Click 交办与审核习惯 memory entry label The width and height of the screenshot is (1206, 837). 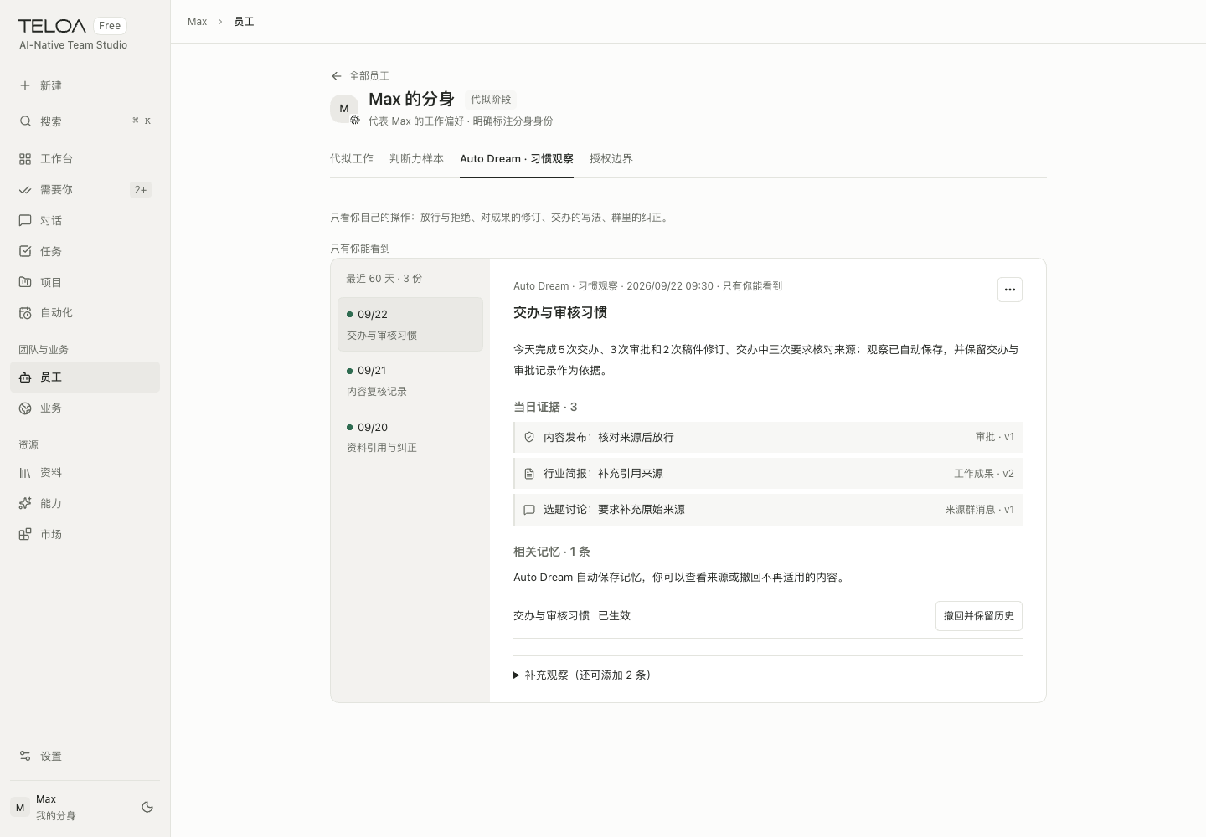[x=551, y=615]
